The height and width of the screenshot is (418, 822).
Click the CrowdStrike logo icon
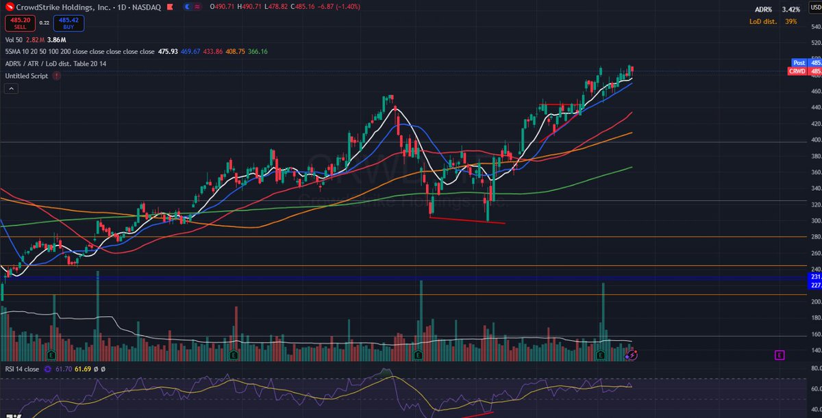(11, 6)
